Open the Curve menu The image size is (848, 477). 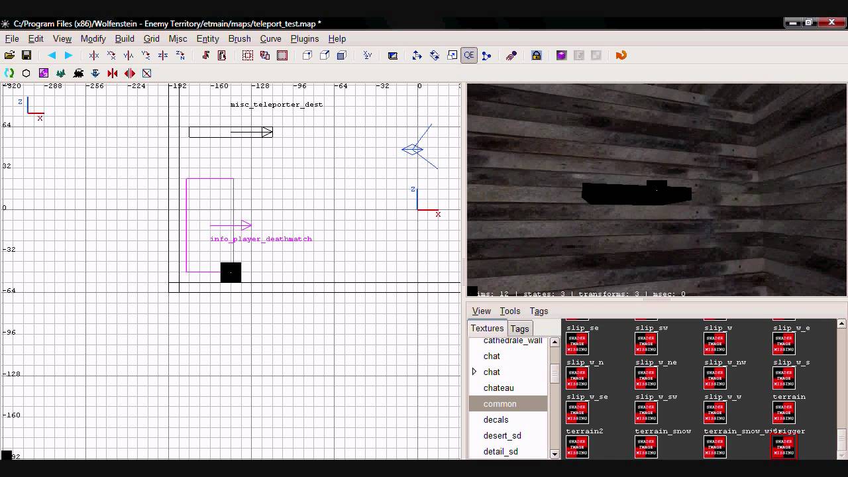(270, 38)
